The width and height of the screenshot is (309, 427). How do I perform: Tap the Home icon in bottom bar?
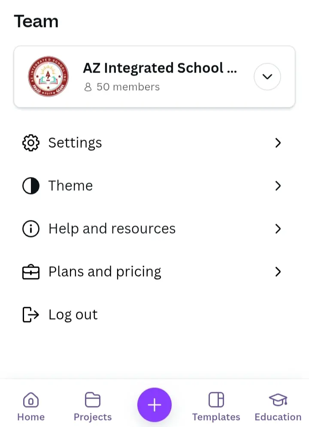(31, 400)
